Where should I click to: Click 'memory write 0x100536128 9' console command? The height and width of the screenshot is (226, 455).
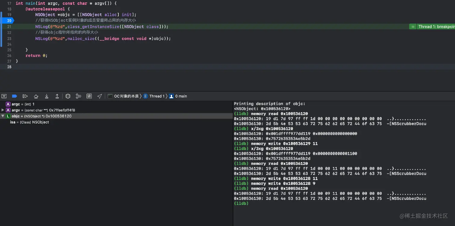(x=283, y=184)
